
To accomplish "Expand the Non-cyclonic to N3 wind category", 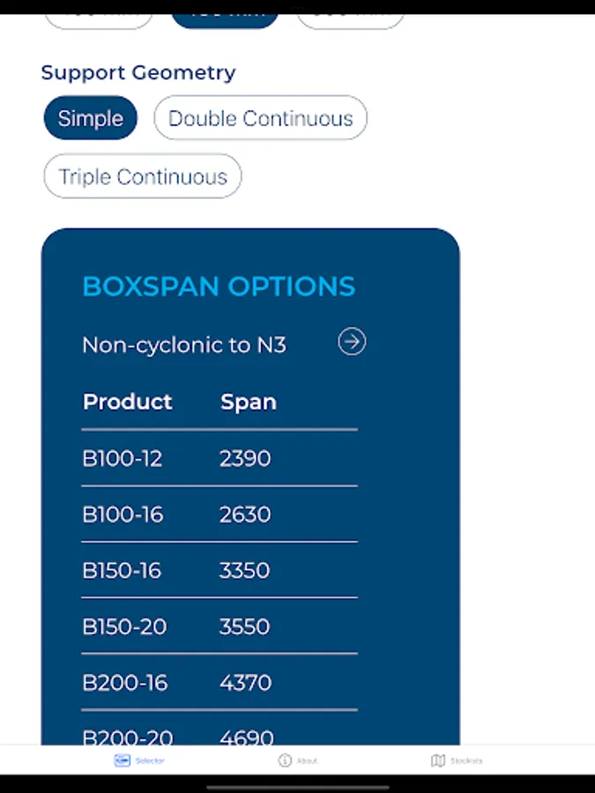I will point(184,345).
